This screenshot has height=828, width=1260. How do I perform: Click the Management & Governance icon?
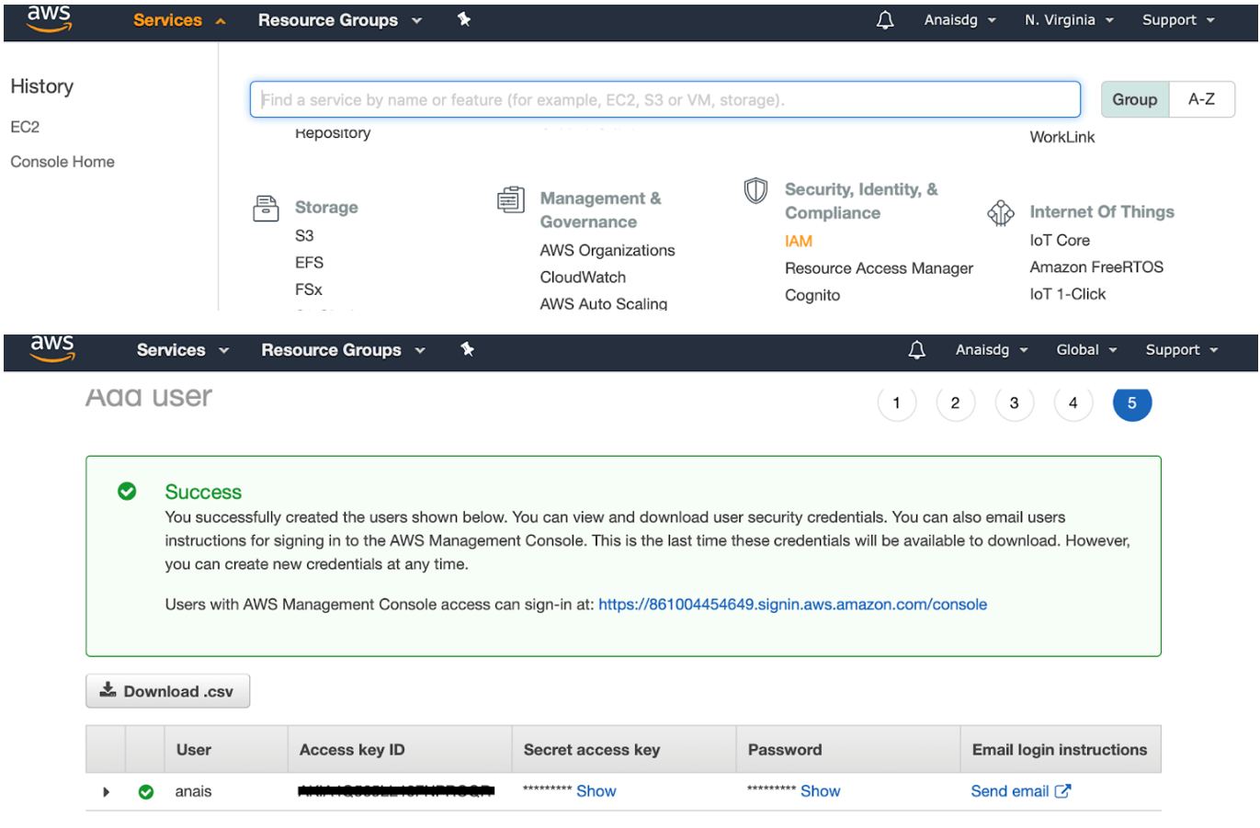[x=512, y=198]
